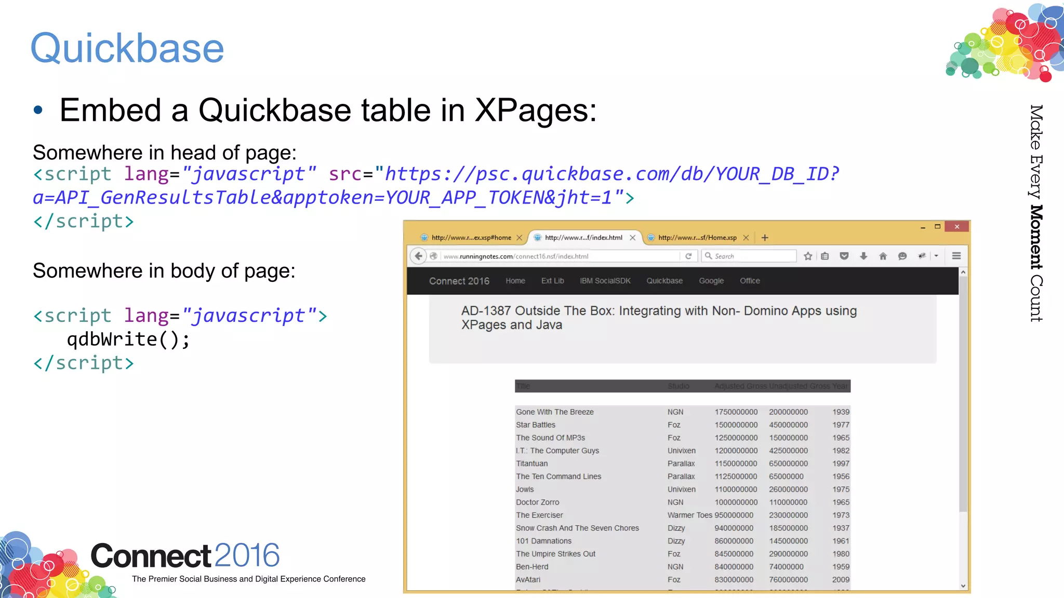Screen dimensions: 1064x598
Task: Click the 760000000 unadjusted gross value
Action: pos(788,580)
